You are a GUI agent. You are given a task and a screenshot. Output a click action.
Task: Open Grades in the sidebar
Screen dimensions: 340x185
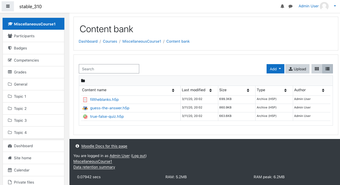33,72
